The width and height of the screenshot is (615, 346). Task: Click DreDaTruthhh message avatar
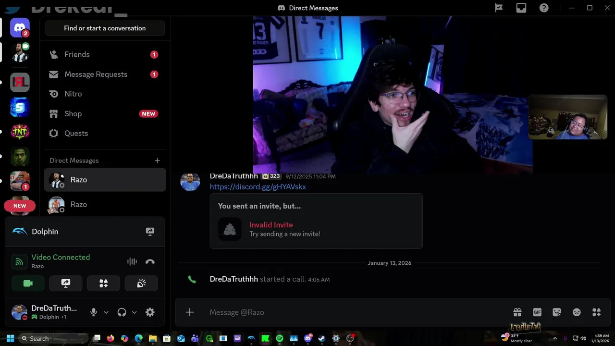coord(190,182)
